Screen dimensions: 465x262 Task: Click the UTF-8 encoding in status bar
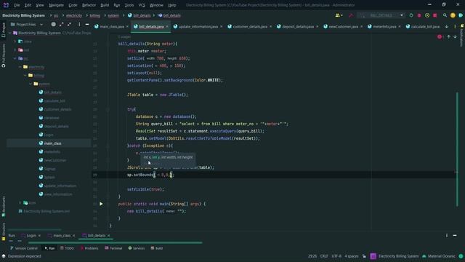336,256
